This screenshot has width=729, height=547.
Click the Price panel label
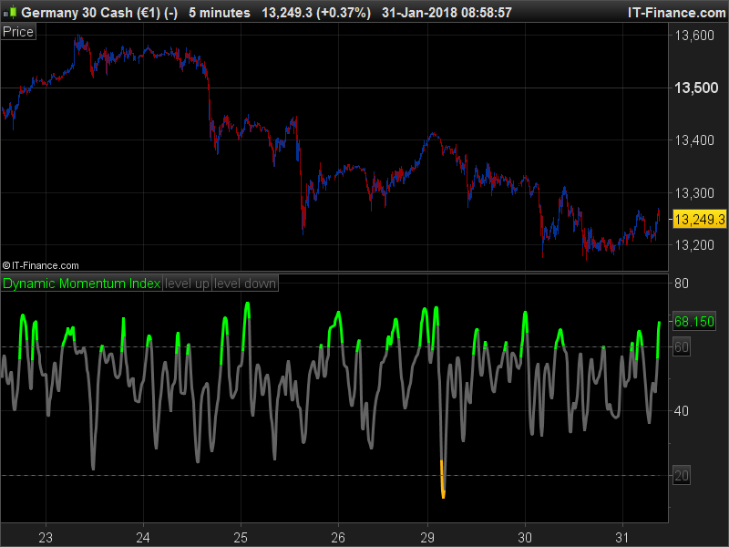[18, 32]
